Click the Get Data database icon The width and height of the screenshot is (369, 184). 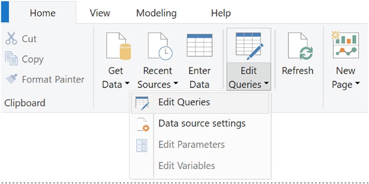point(118,46)
